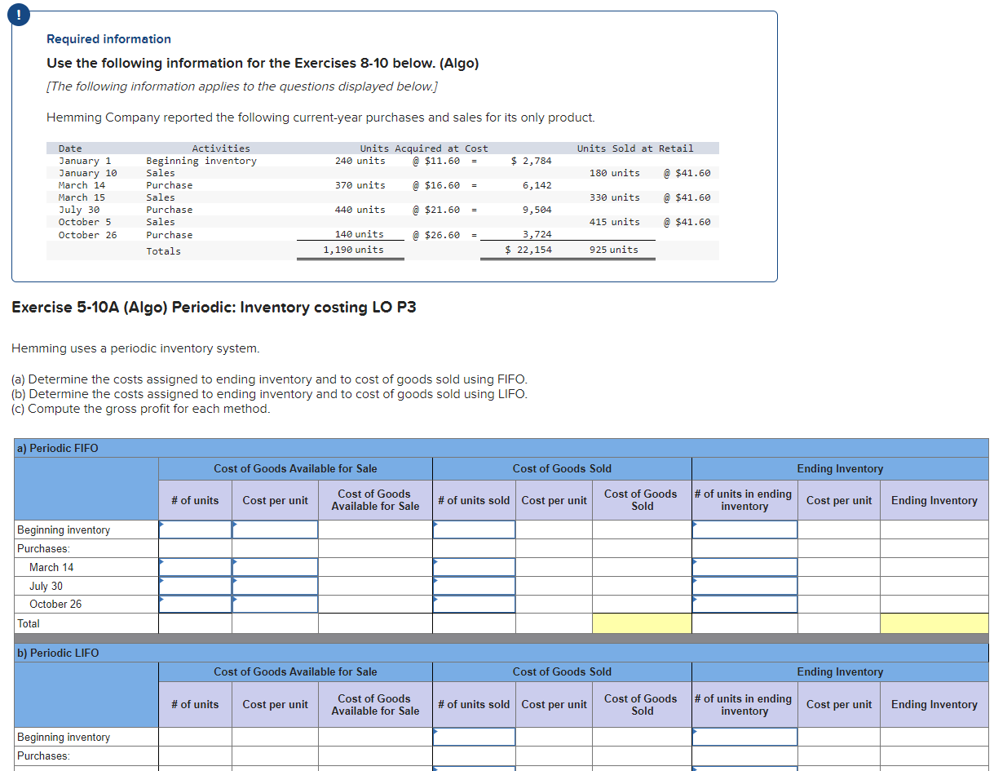Select the March 14 row label
The height and width of the screenshot is (771, 994).
(x=82, y=184)
